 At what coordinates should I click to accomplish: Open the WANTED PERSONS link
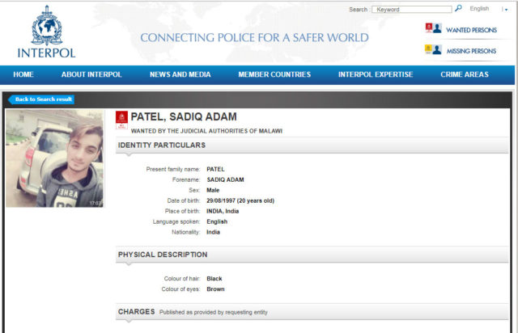(471, 30)
